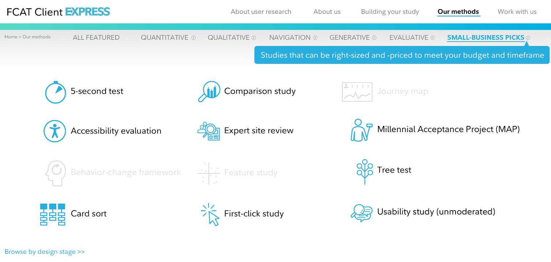Click the Comparison study magnifier chart icon
Image resolution: width=551 pixels, height=262 pixels.
209,91
